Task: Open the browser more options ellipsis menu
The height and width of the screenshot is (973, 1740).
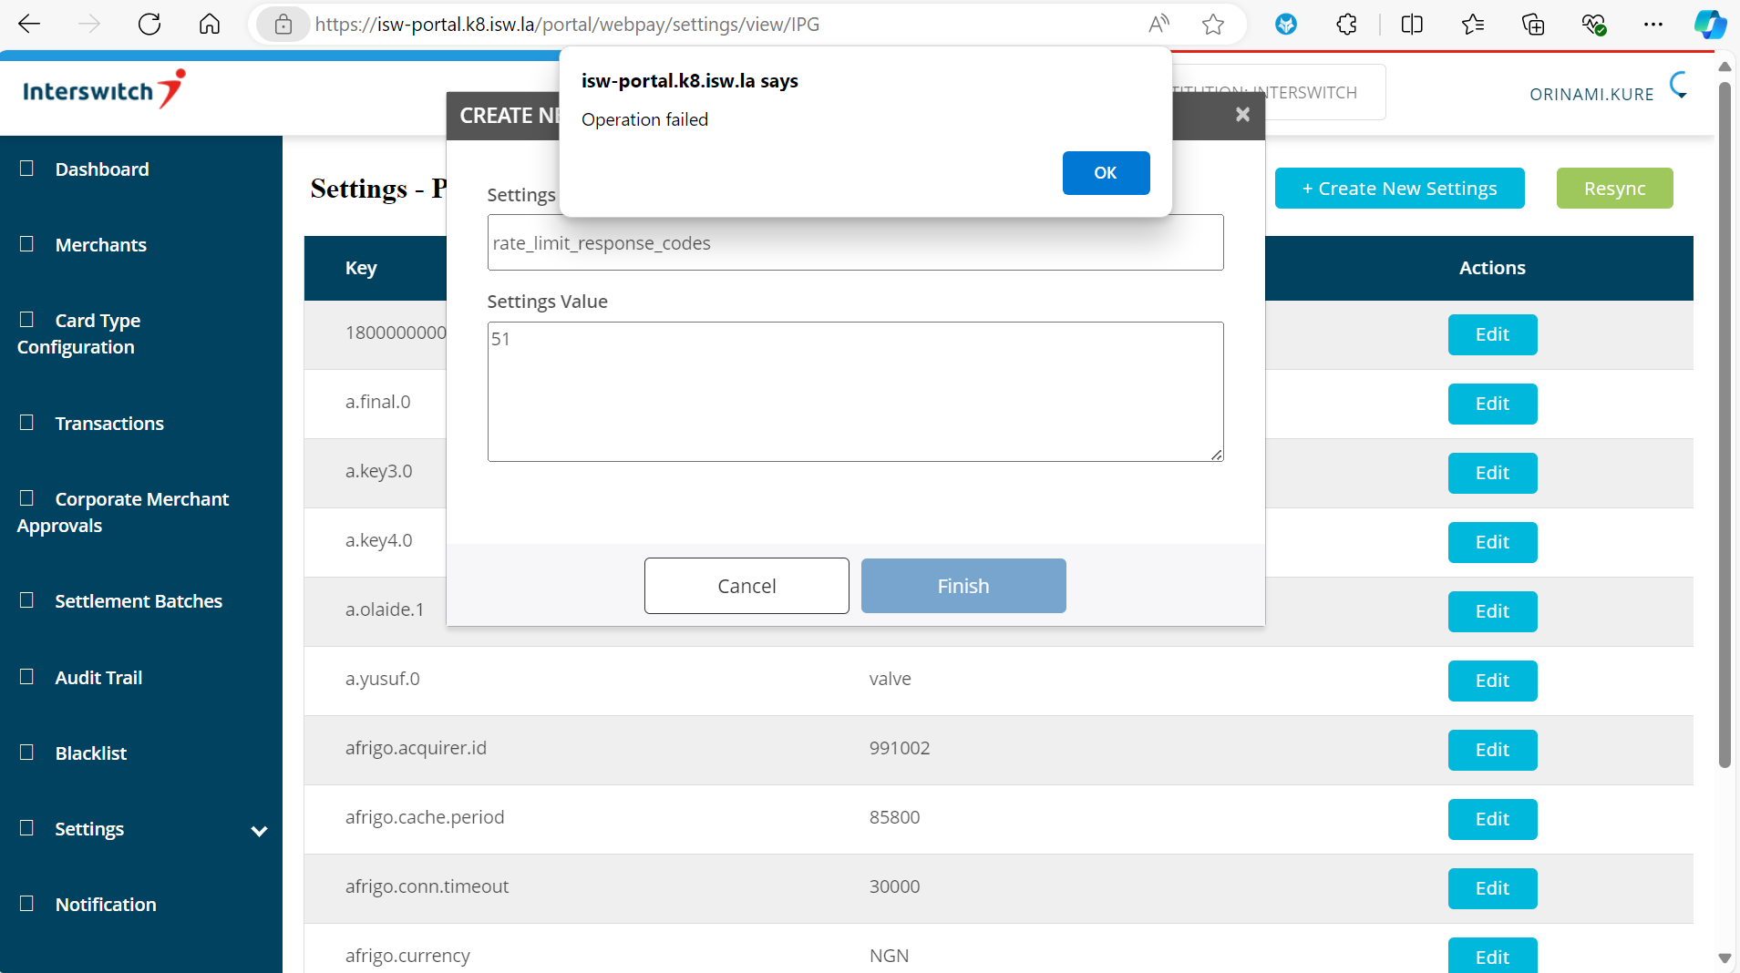Action: click(x=1652, y=25)
